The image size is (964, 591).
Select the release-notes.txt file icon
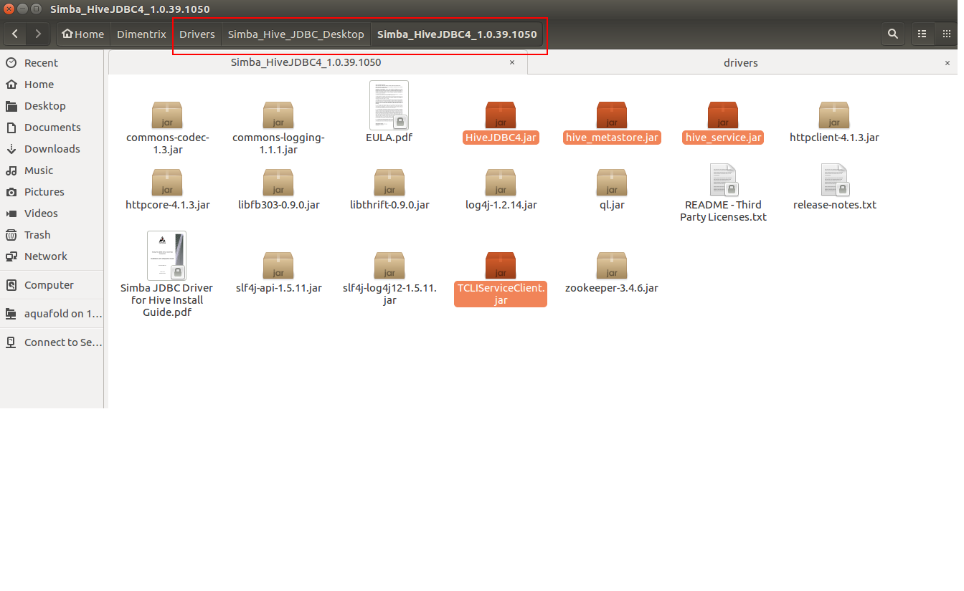click(x=834, y=180)
